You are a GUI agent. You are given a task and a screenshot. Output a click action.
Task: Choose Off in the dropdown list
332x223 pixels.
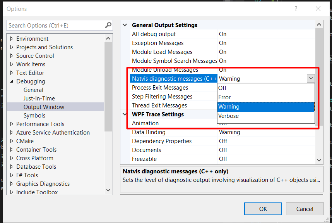coord(222,88)
